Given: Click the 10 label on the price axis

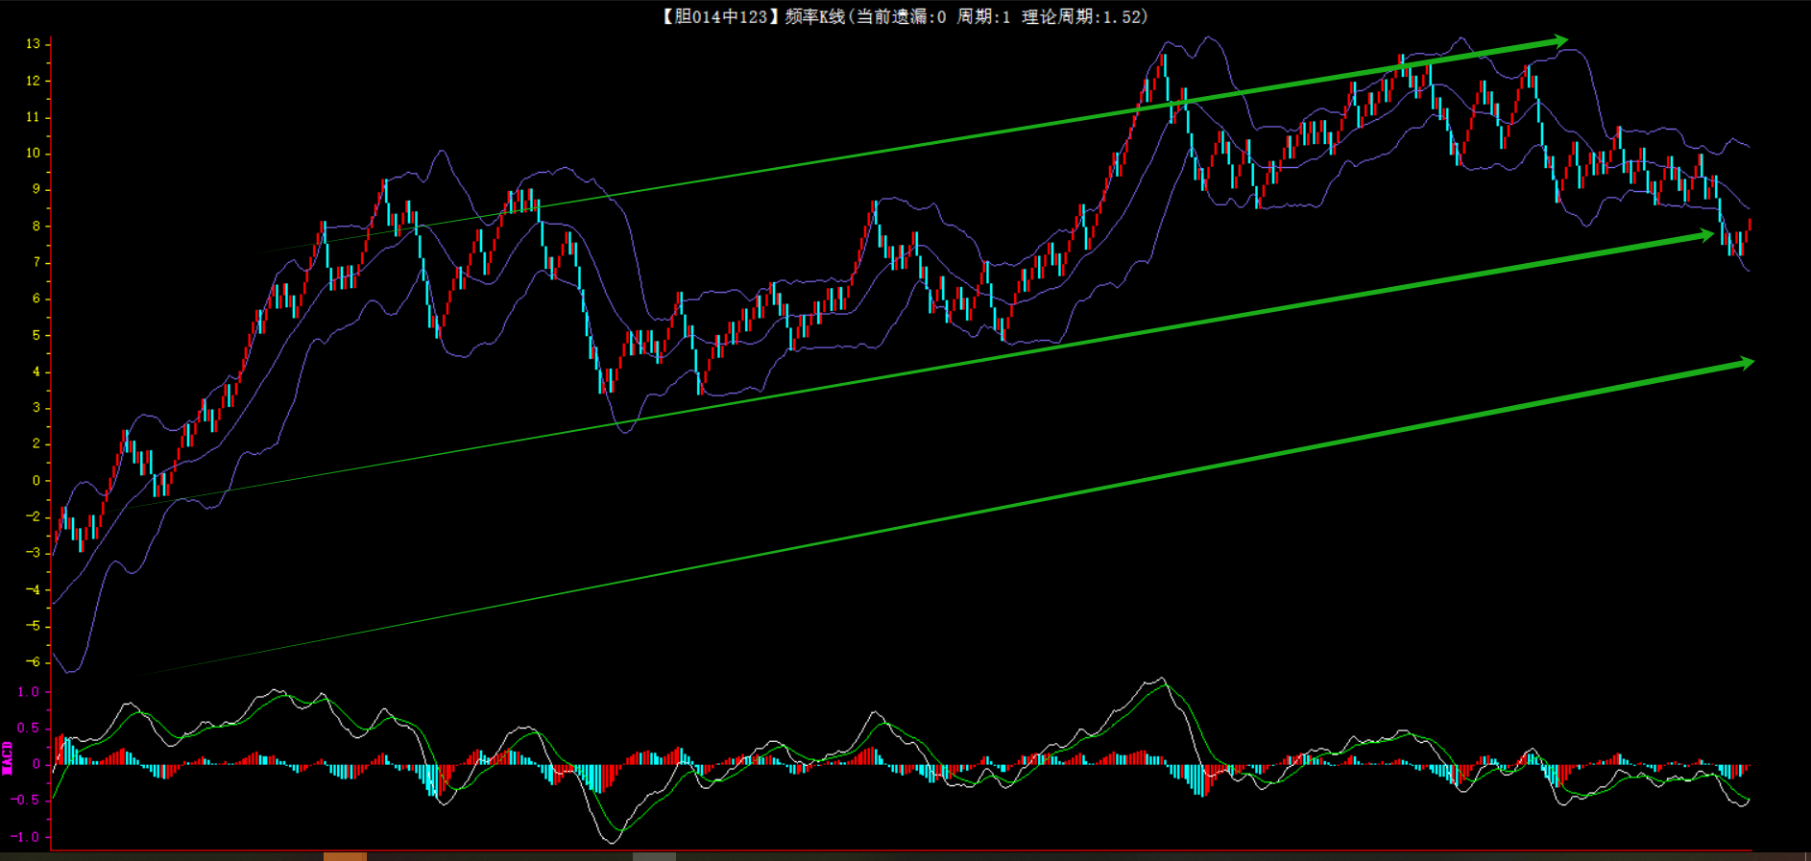Looking at the screenshot, I should (x=34, y=154).
